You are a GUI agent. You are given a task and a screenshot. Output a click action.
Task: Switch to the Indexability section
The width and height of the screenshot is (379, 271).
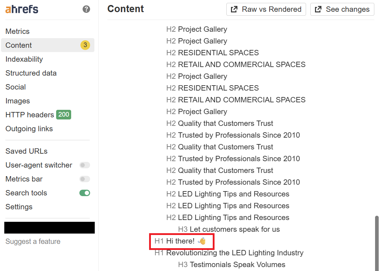click(24, 59)
